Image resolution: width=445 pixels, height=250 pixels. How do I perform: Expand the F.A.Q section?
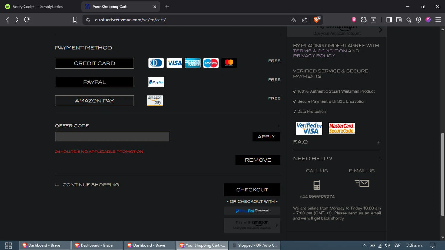pos(379,142)
